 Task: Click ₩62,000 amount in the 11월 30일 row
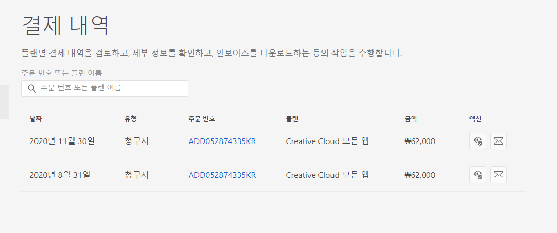(419, 141)
